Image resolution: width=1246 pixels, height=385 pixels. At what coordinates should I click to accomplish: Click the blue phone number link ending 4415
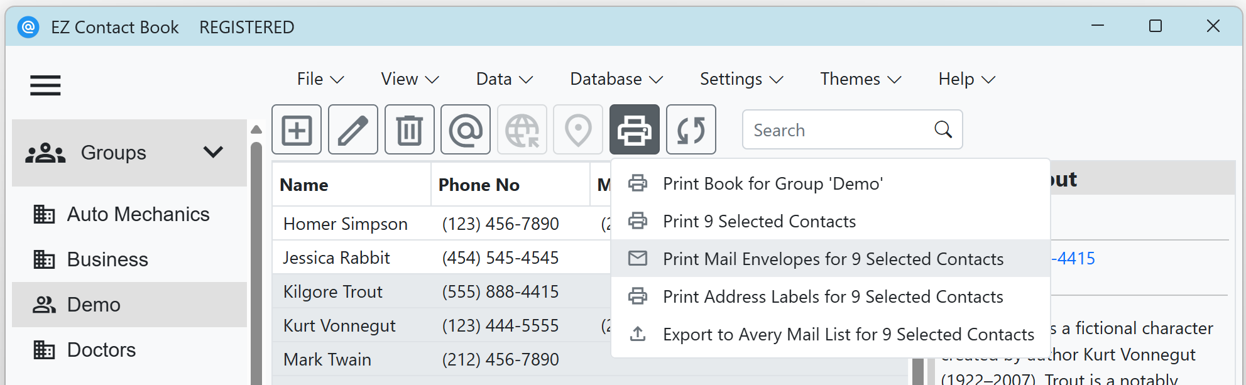point(1073,258)
